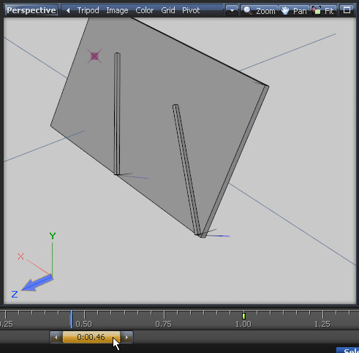Open the Grid menu
359x353 pixels.
168,10
